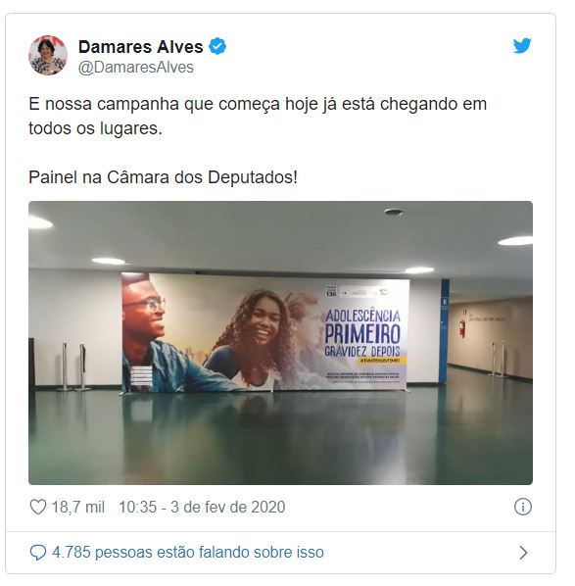Click the "Painel na Câmara dos Deputados!" text
This screenshot has width=575, height=586.
coord(163,177)
